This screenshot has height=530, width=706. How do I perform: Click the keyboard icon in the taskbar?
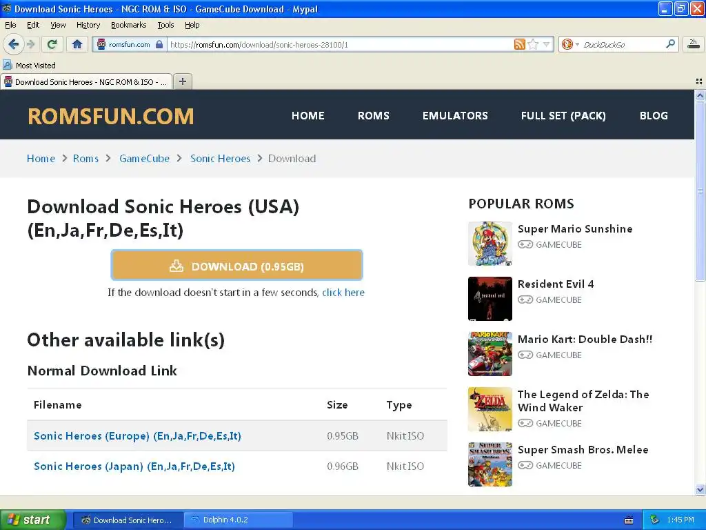629,520
